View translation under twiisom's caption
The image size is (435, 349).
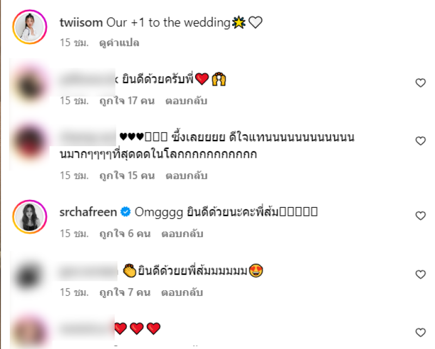click(x=119, y=43)
